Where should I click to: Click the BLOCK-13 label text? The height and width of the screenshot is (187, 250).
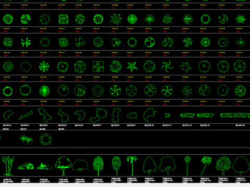pyautogui.click(x=205, y=125)
